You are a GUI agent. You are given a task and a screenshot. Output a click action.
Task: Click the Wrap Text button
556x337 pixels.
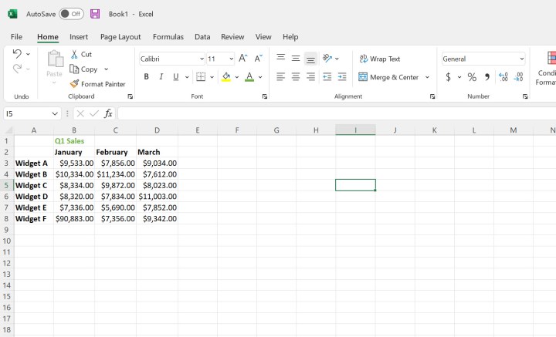point(380,59)
